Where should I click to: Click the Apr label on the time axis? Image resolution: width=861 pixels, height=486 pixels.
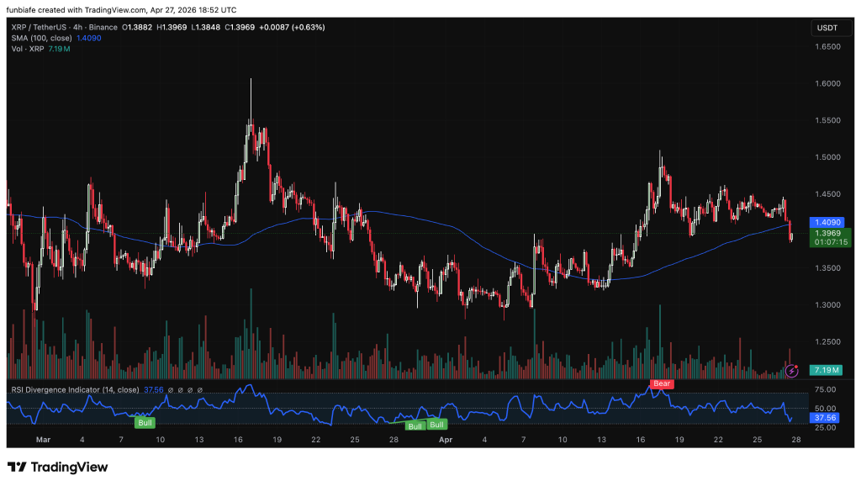[446, 440]
